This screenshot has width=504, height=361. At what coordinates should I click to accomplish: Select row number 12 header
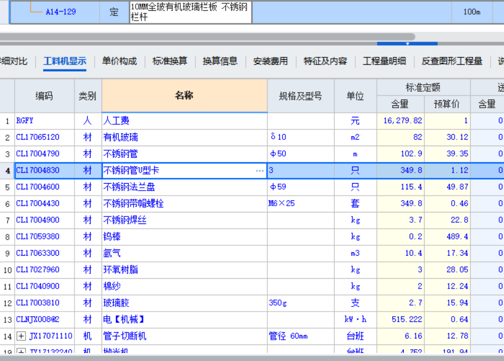pyautogui.click(x=7, y=303)
